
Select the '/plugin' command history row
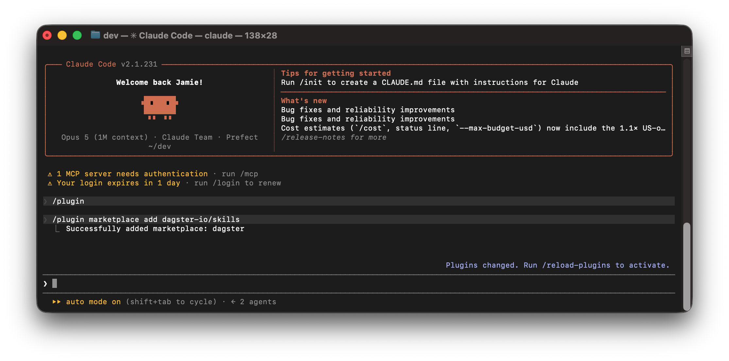tap(359, 201)
